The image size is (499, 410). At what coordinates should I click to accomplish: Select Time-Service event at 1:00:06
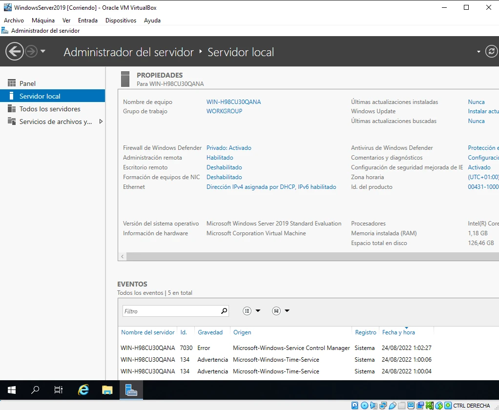pos(276,360)
